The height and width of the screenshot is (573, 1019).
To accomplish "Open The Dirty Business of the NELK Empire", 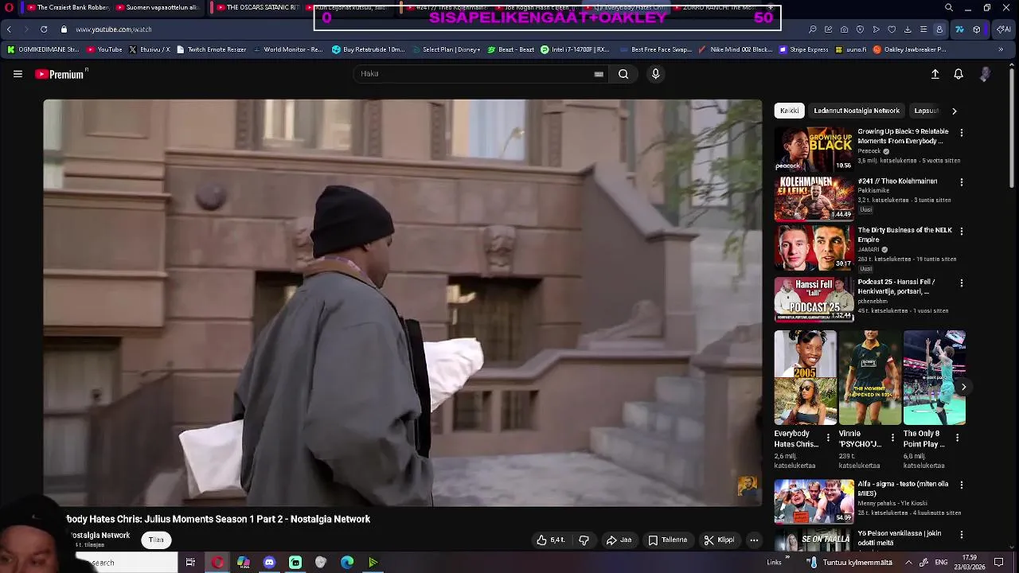I will click(x=904, y=235).
